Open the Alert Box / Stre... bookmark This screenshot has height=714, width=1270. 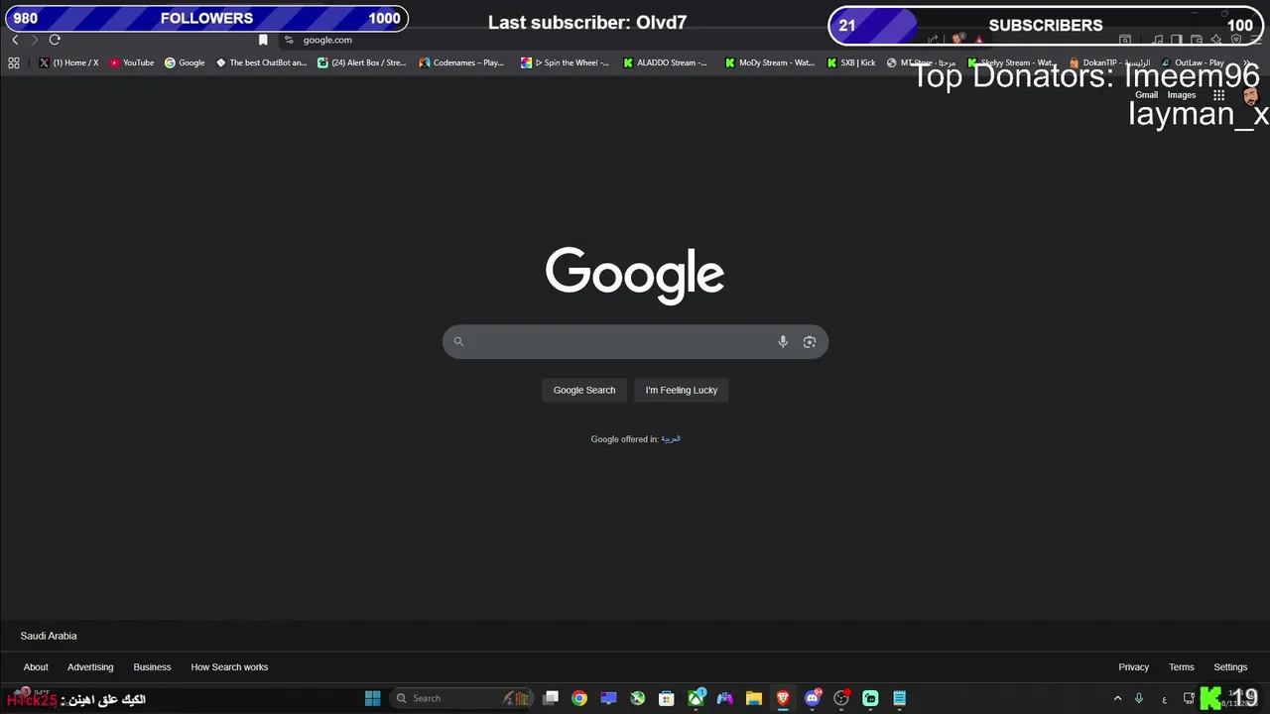click(362, 62)
